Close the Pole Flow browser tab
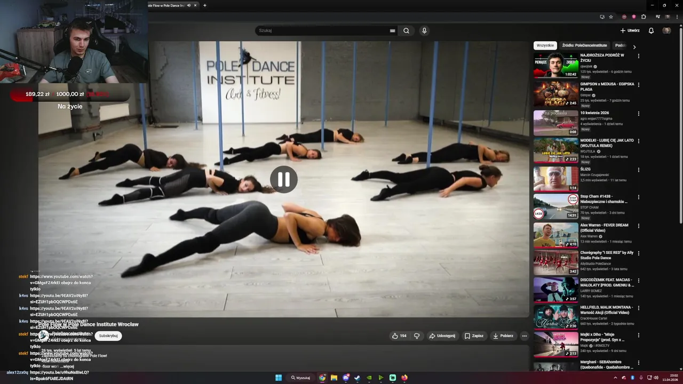Screen dimensions: 683x384 click(195, 5)
